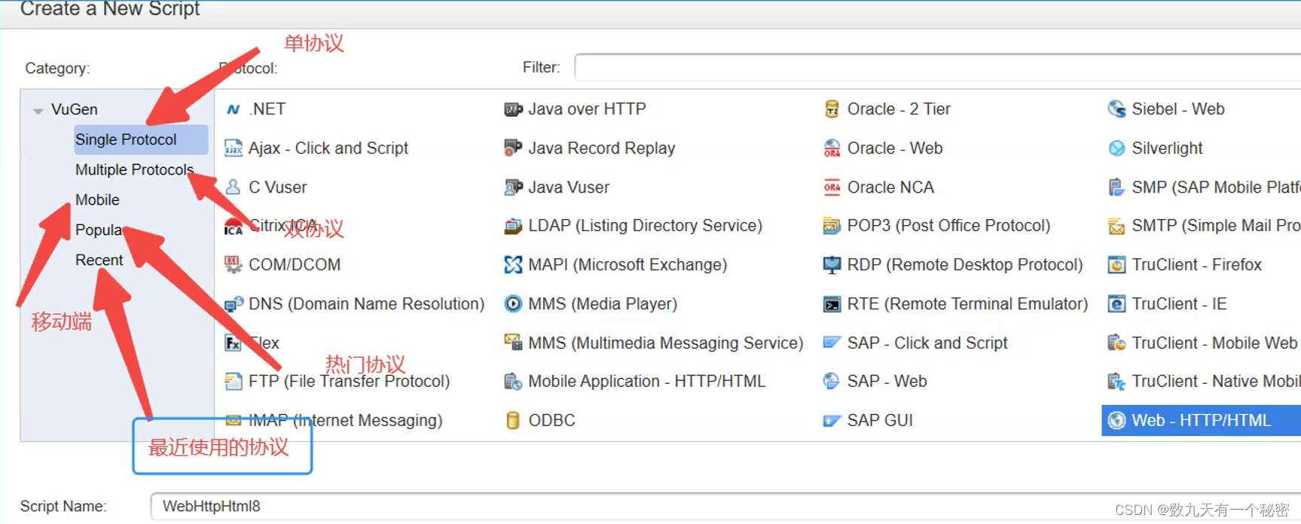1301x524 pixels.
Task: Select the .NET protocol icon
Action: 234,109
